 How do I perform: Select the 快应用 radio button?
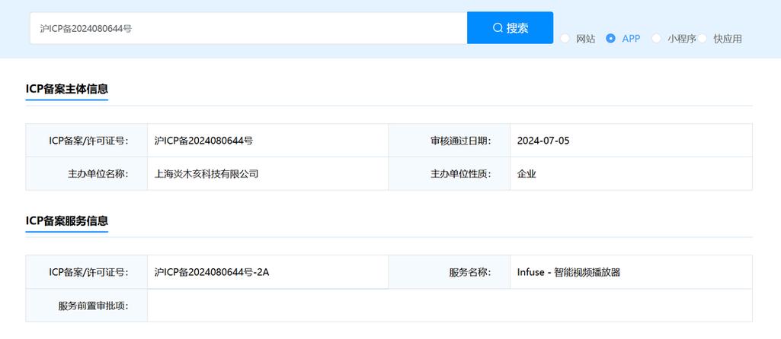click(x=703, y=39)
